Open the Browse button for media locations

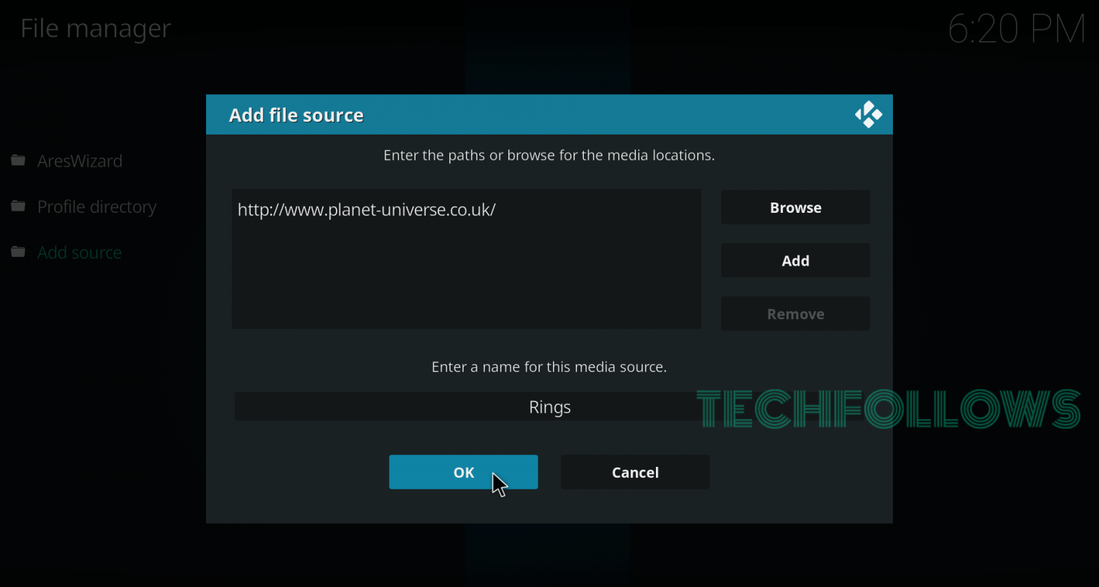tap(795, 207)
